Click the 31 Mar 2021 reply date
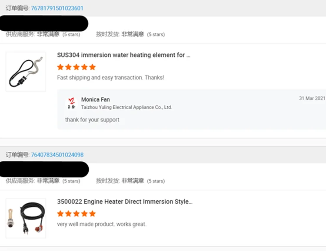This screenshot has height=251, width=326. tap(312, 98)
